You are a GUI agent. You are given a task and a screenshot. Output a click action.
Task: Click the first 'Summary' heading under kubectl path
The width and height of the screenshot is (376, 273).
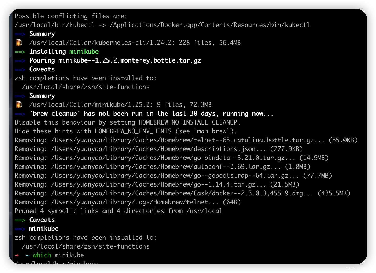coord(42,34)
